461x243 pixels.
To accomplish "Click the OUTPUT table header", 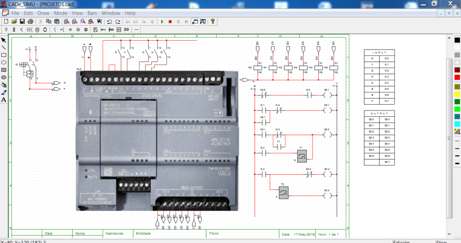I will 379,114.
